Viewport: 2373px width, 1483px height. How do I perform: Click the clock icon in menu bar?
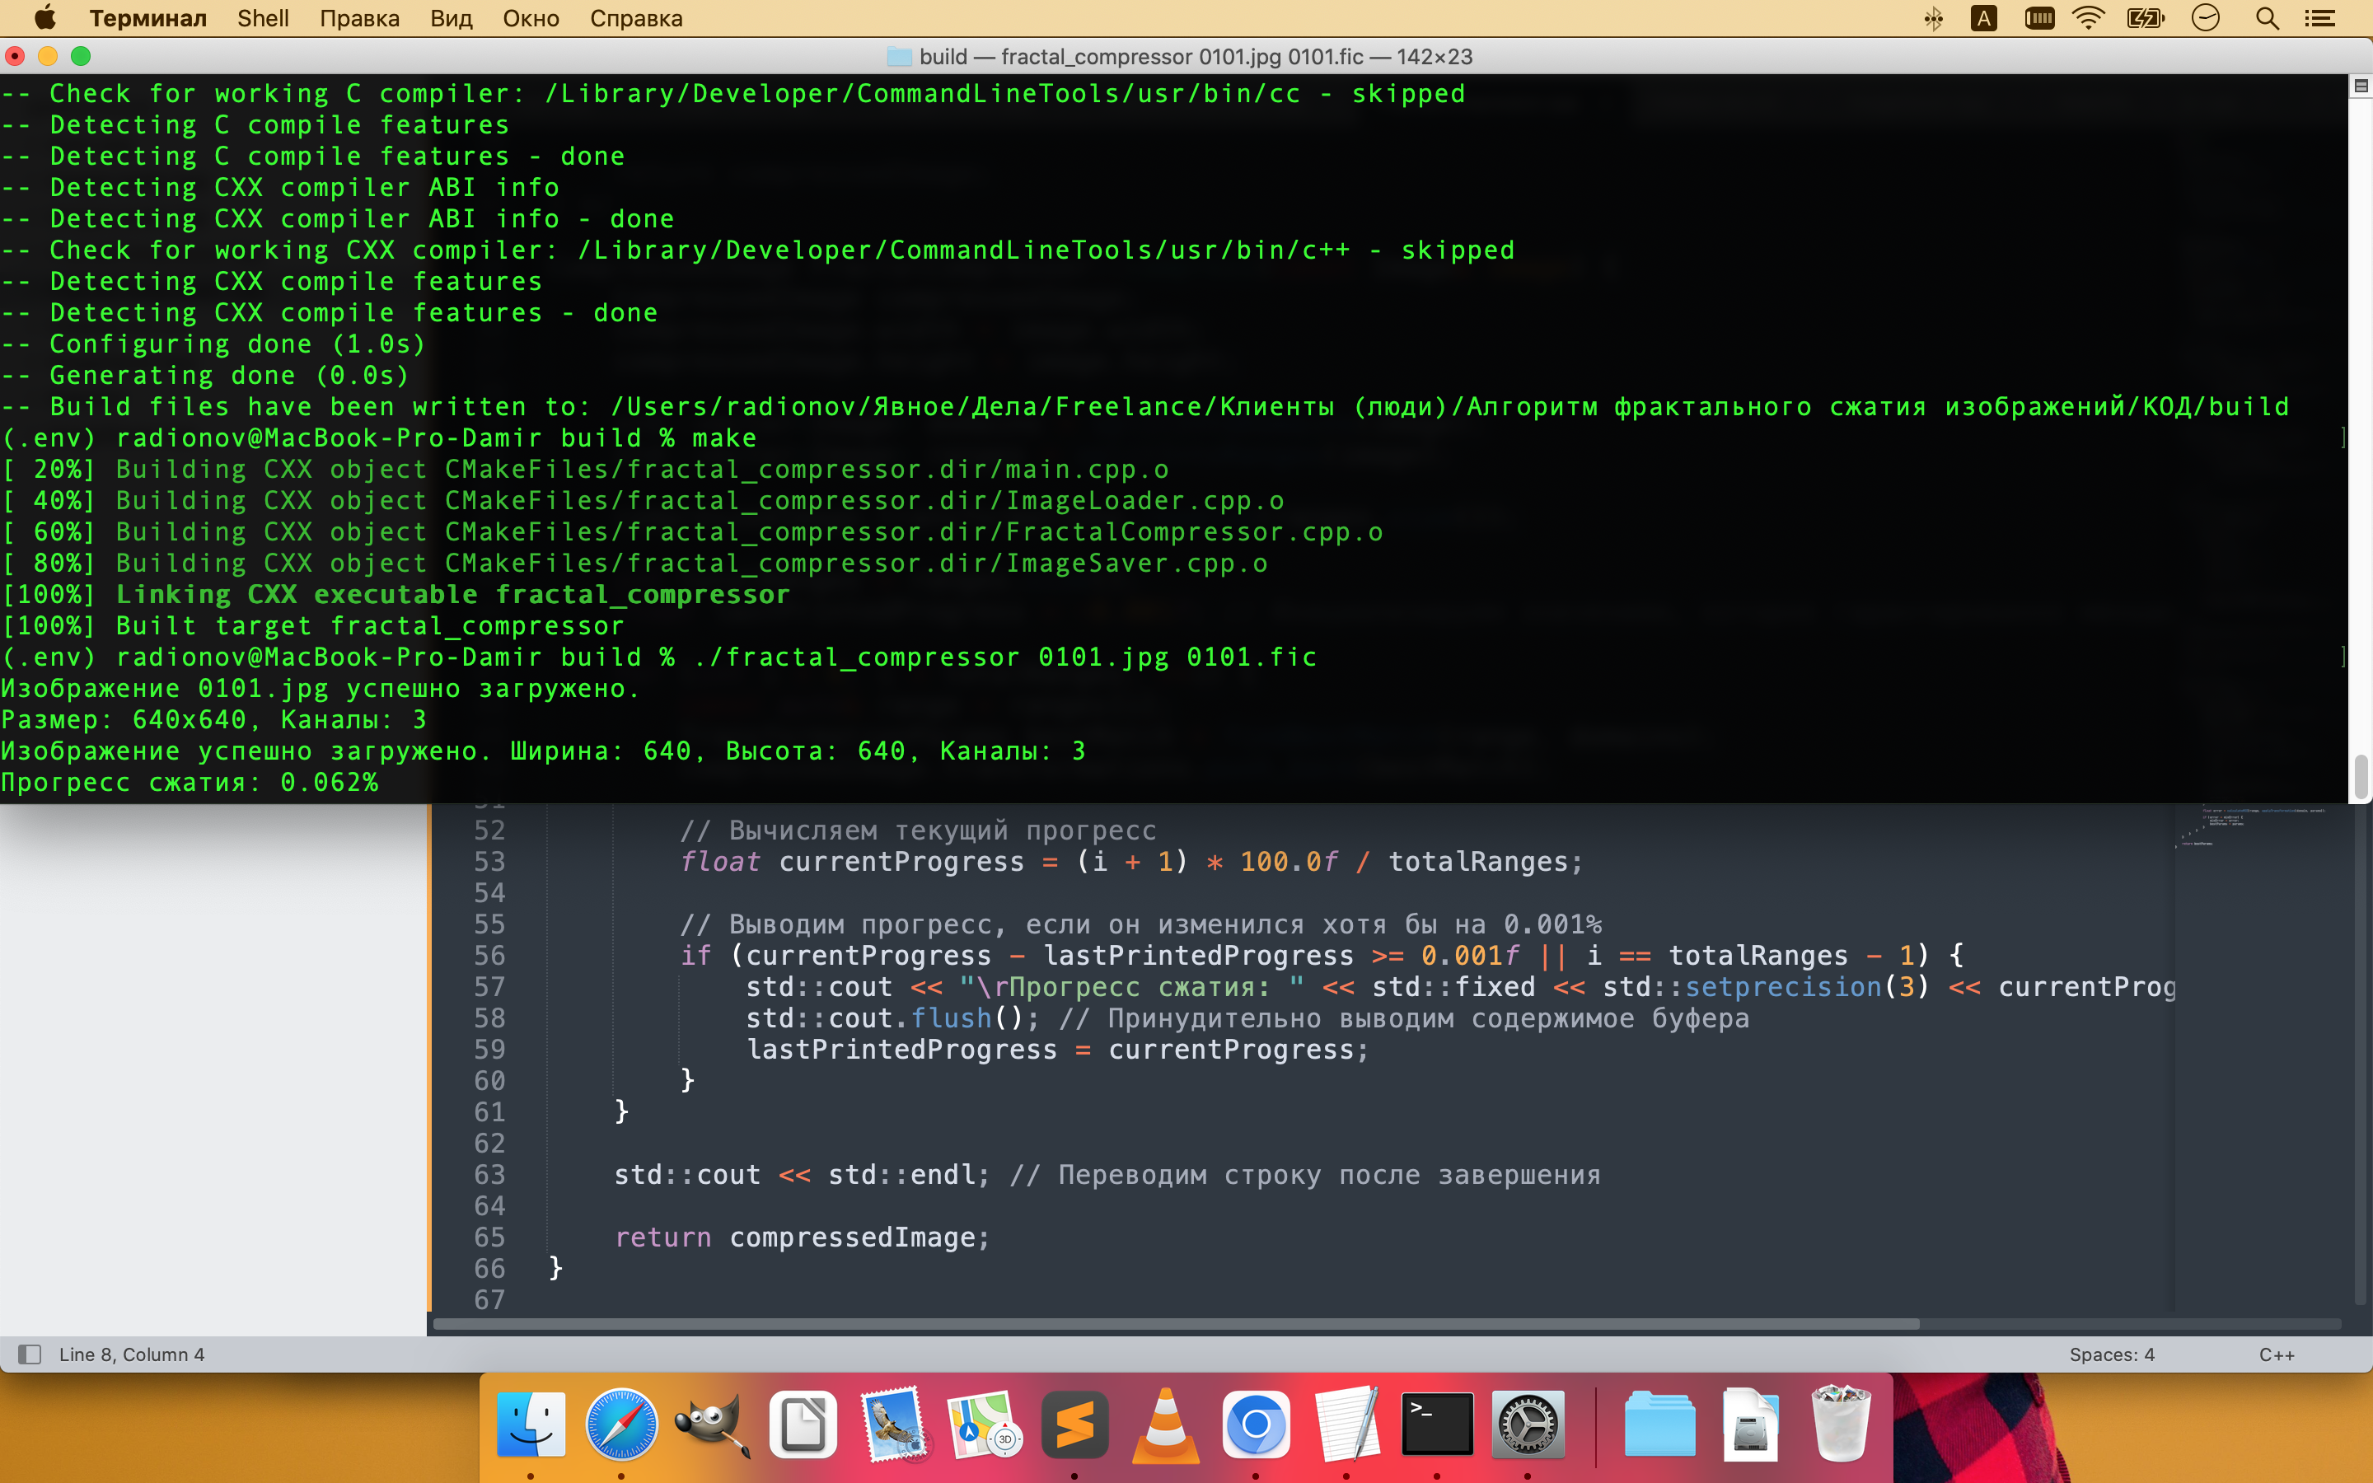(x=2205, y=17)
